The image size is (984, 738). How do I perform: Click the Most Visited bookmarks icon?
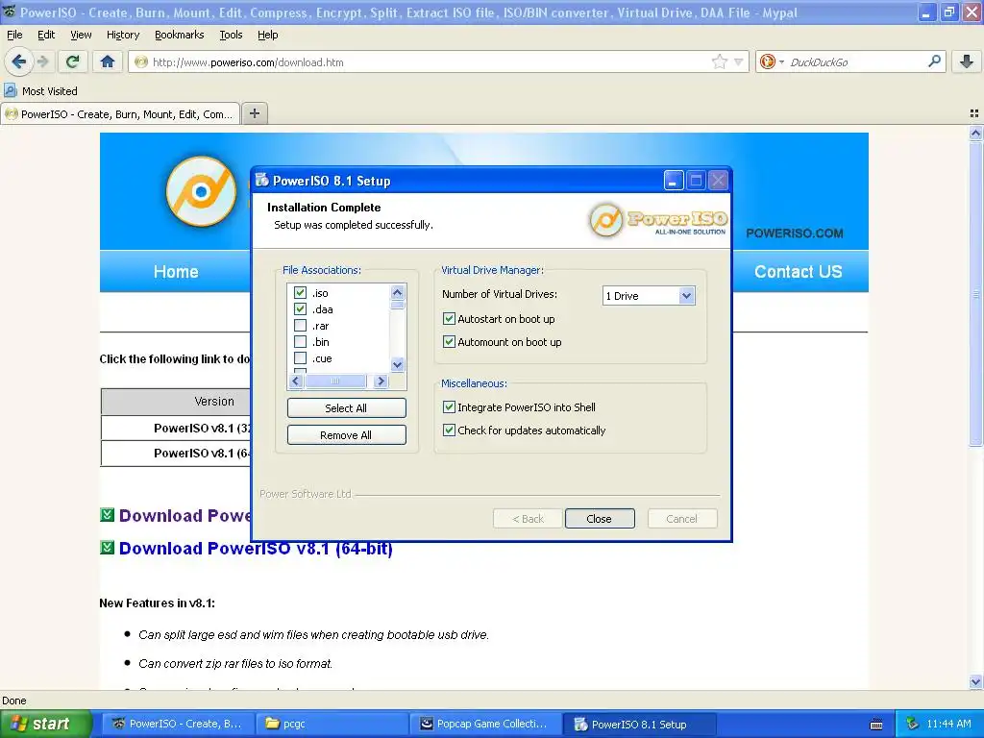coord(10,91)
